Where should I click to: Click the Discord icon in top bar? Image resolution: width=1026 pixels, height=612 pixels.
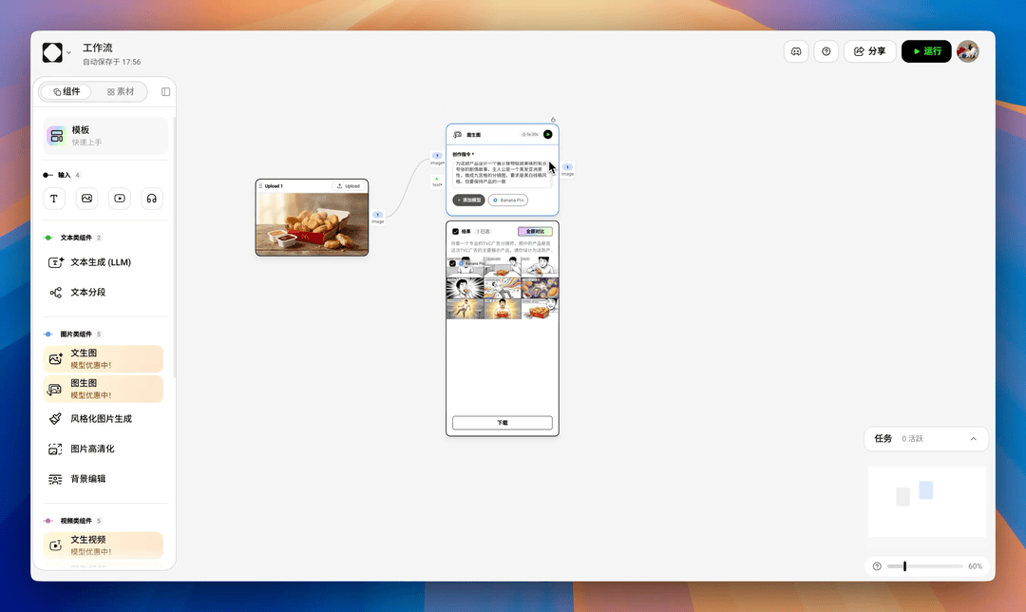[796, 51]
